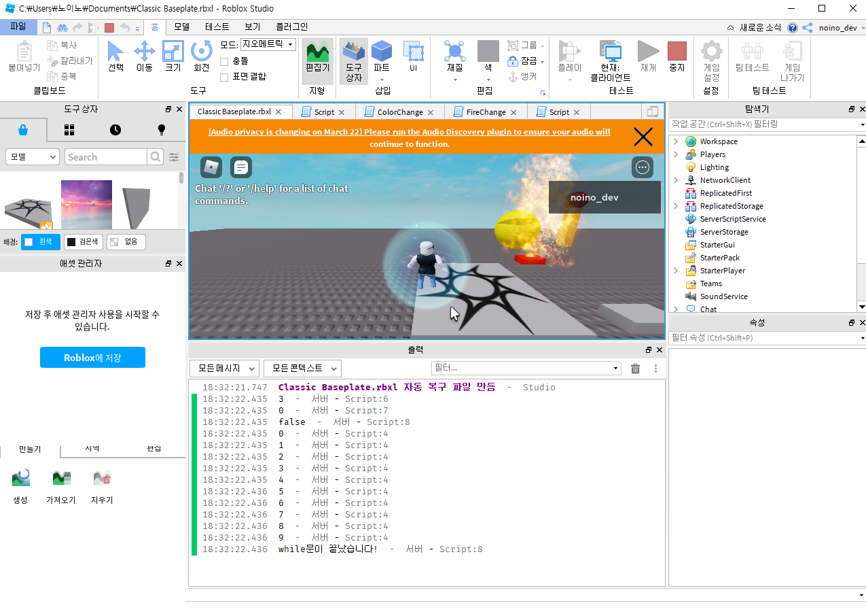Open 모든 콘텍스트 dropdown
The height and width of the screenshot is (614, 866).
click(302, 369)
